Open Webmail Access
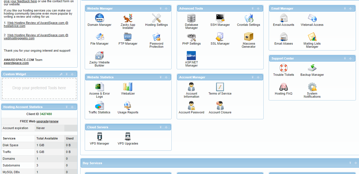 coord(312,20)
